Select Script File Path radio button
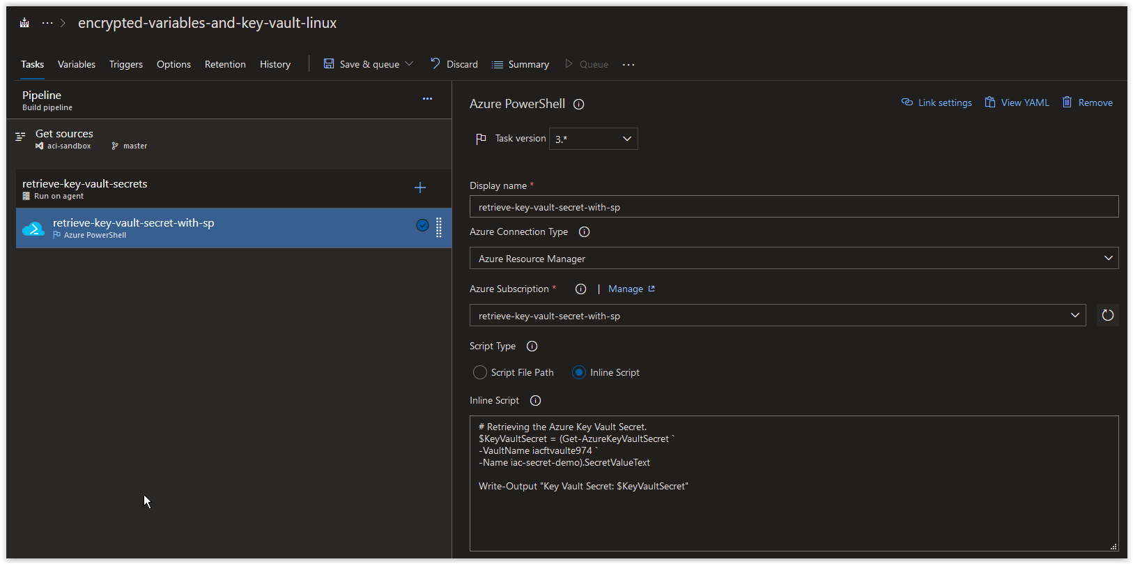The width and height of the screenshot is (1133, 564). click(x=480, y=372)
